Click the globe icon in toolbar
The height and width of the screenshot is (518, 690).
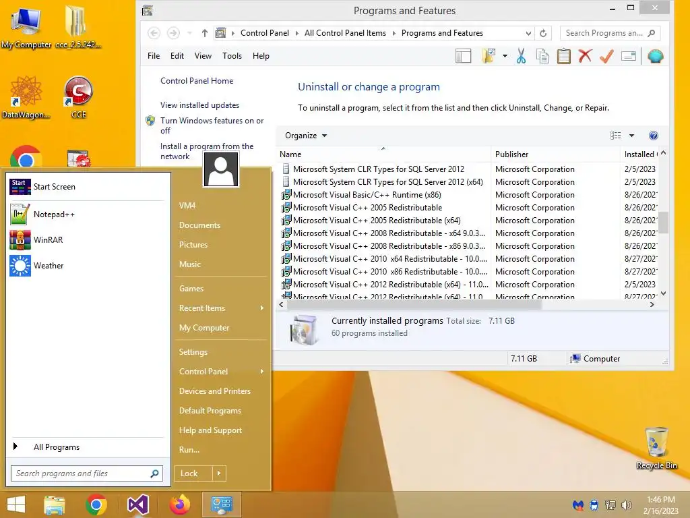[x=655, y=57]
